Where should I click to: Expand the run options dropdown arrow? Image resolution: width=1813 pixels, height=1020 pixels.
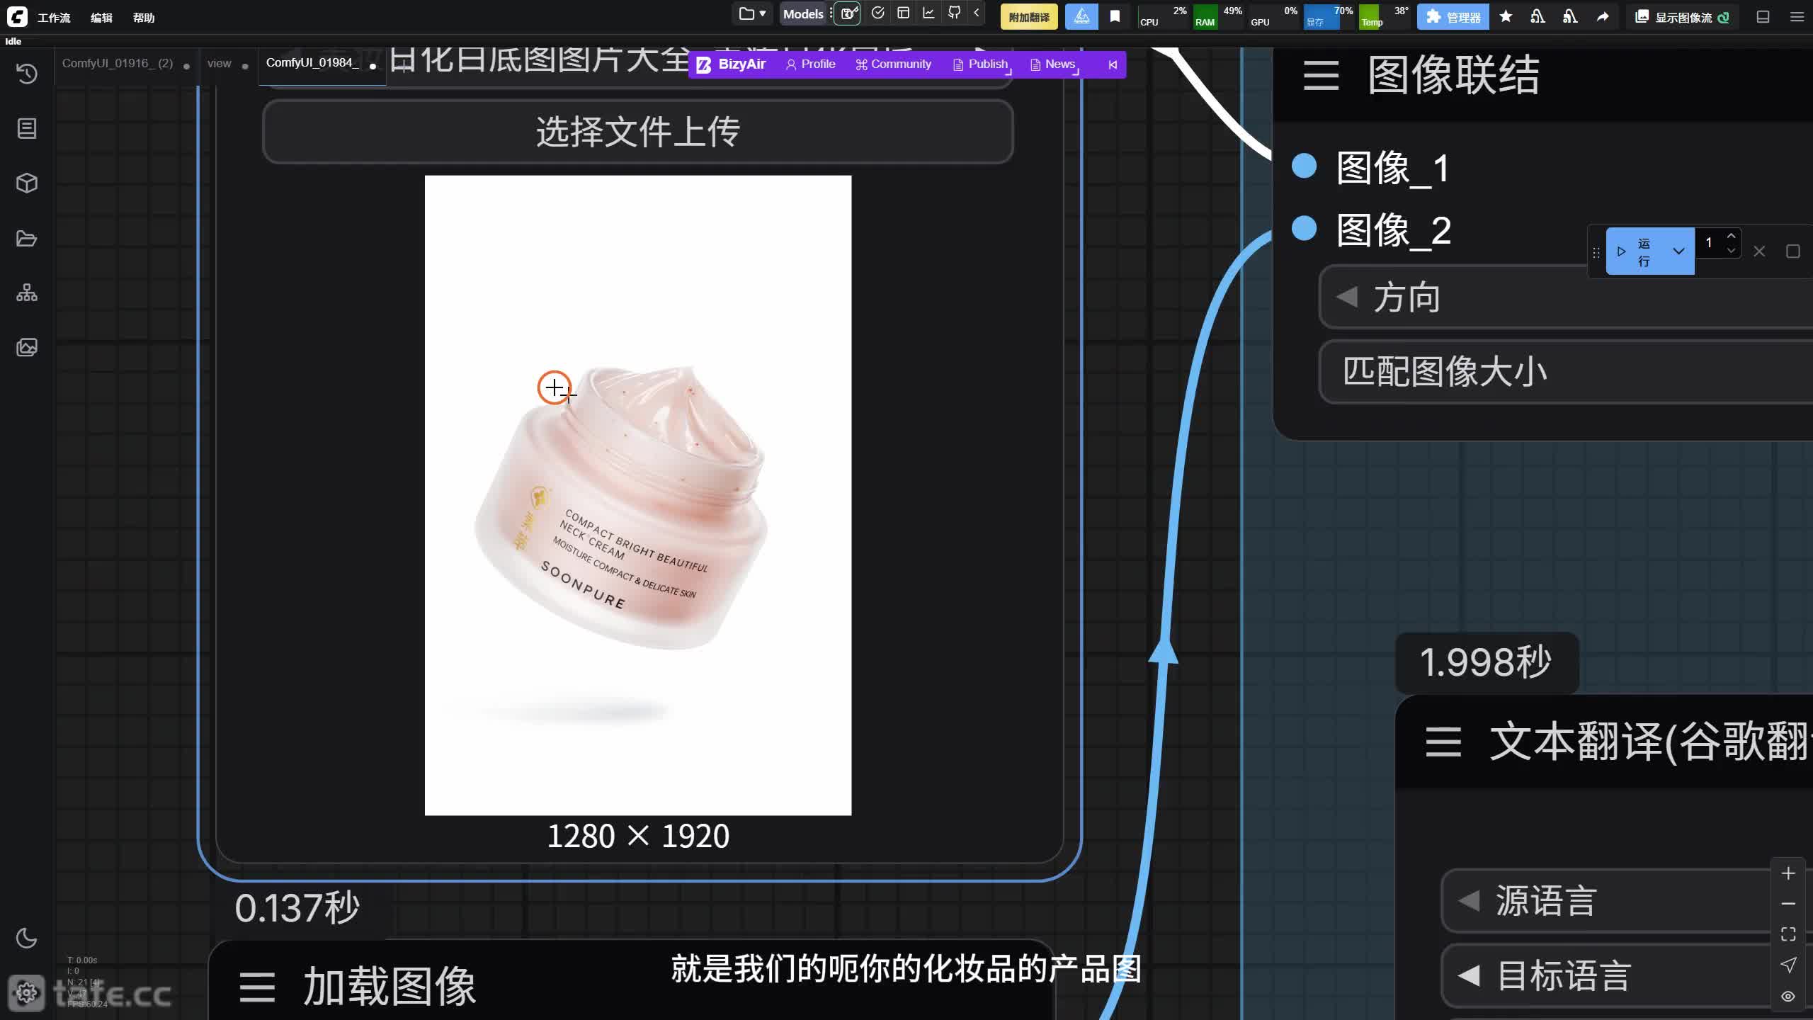pos(1678,251)
